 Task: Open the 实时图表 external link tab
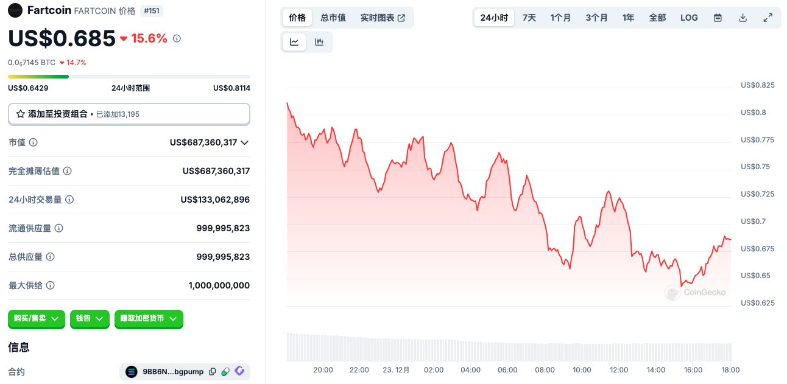(x=383, y=18)
